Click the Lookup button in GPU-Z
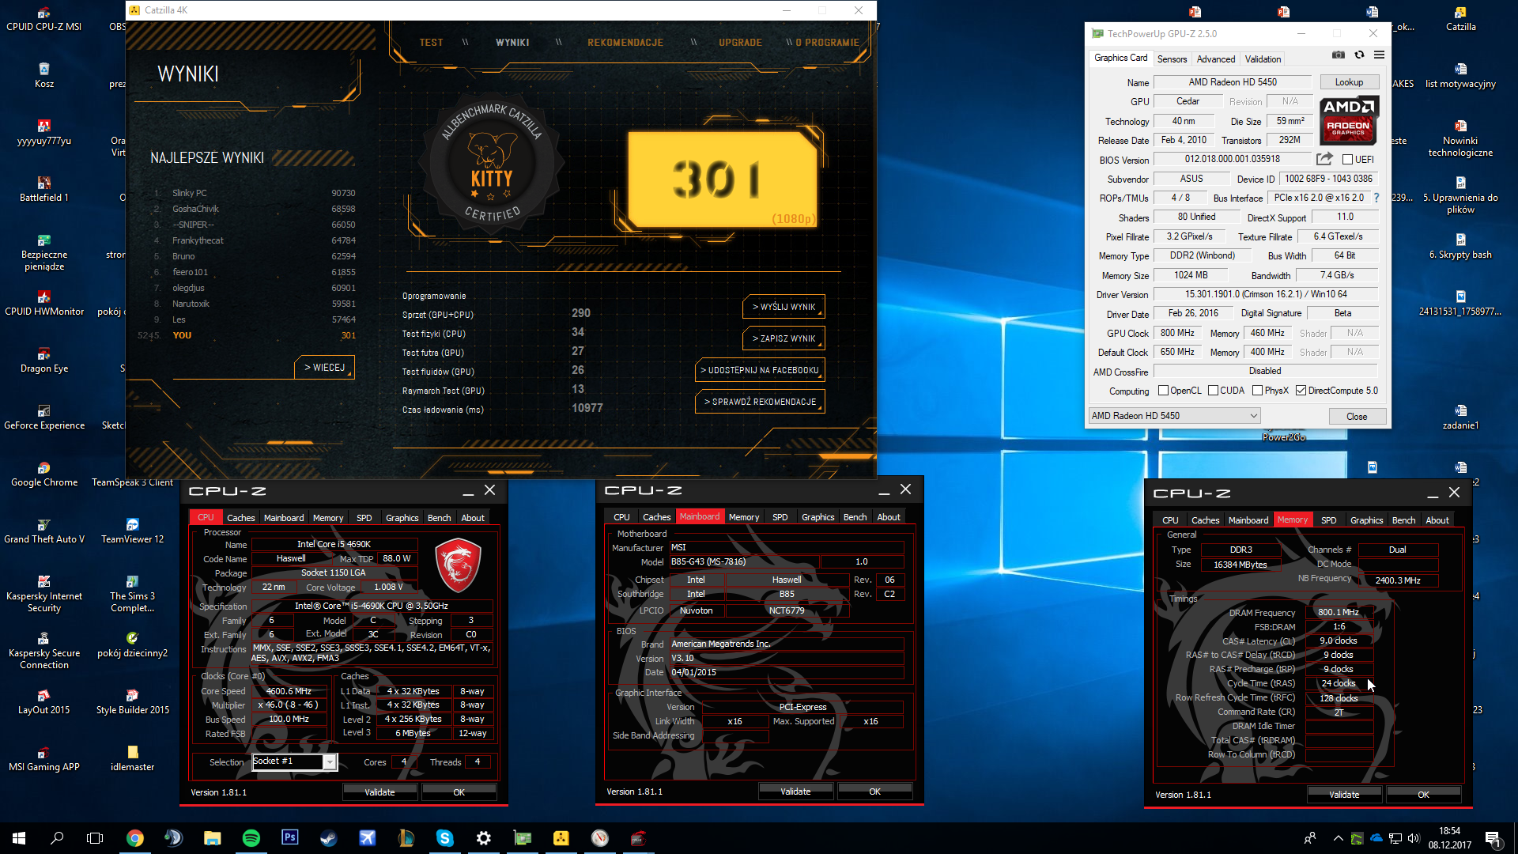This screenshot has height=854, width=1518. click(1349, 82)
